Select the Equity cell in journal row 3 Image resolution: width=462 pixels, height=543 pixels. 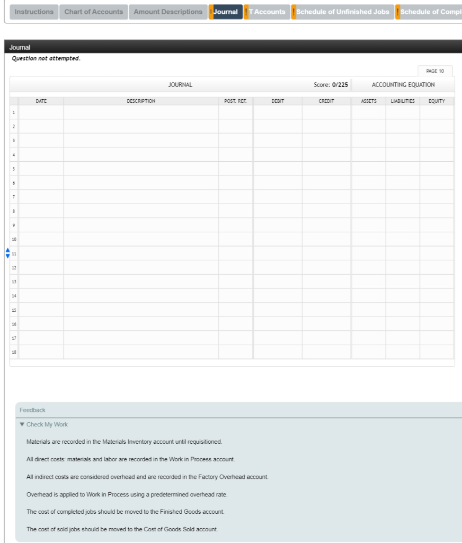click(x=437, y=141)
